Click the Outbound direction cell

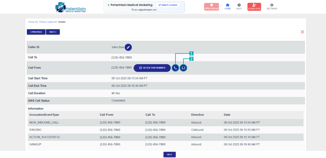[197, 130]
